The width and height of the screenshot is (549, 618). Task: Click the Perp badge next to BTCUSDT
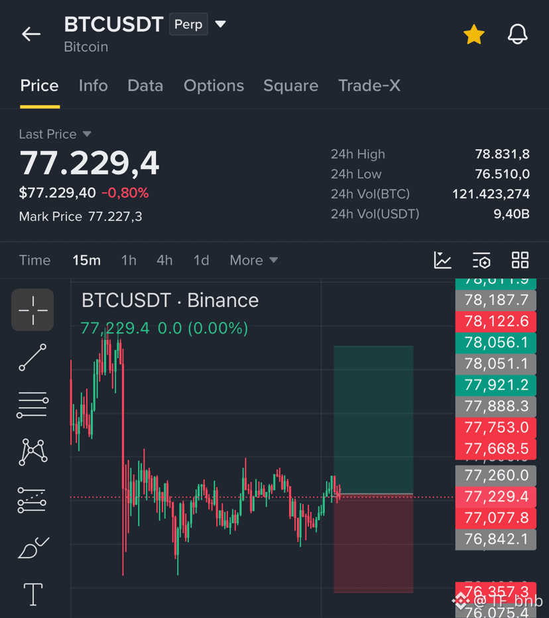188,24
